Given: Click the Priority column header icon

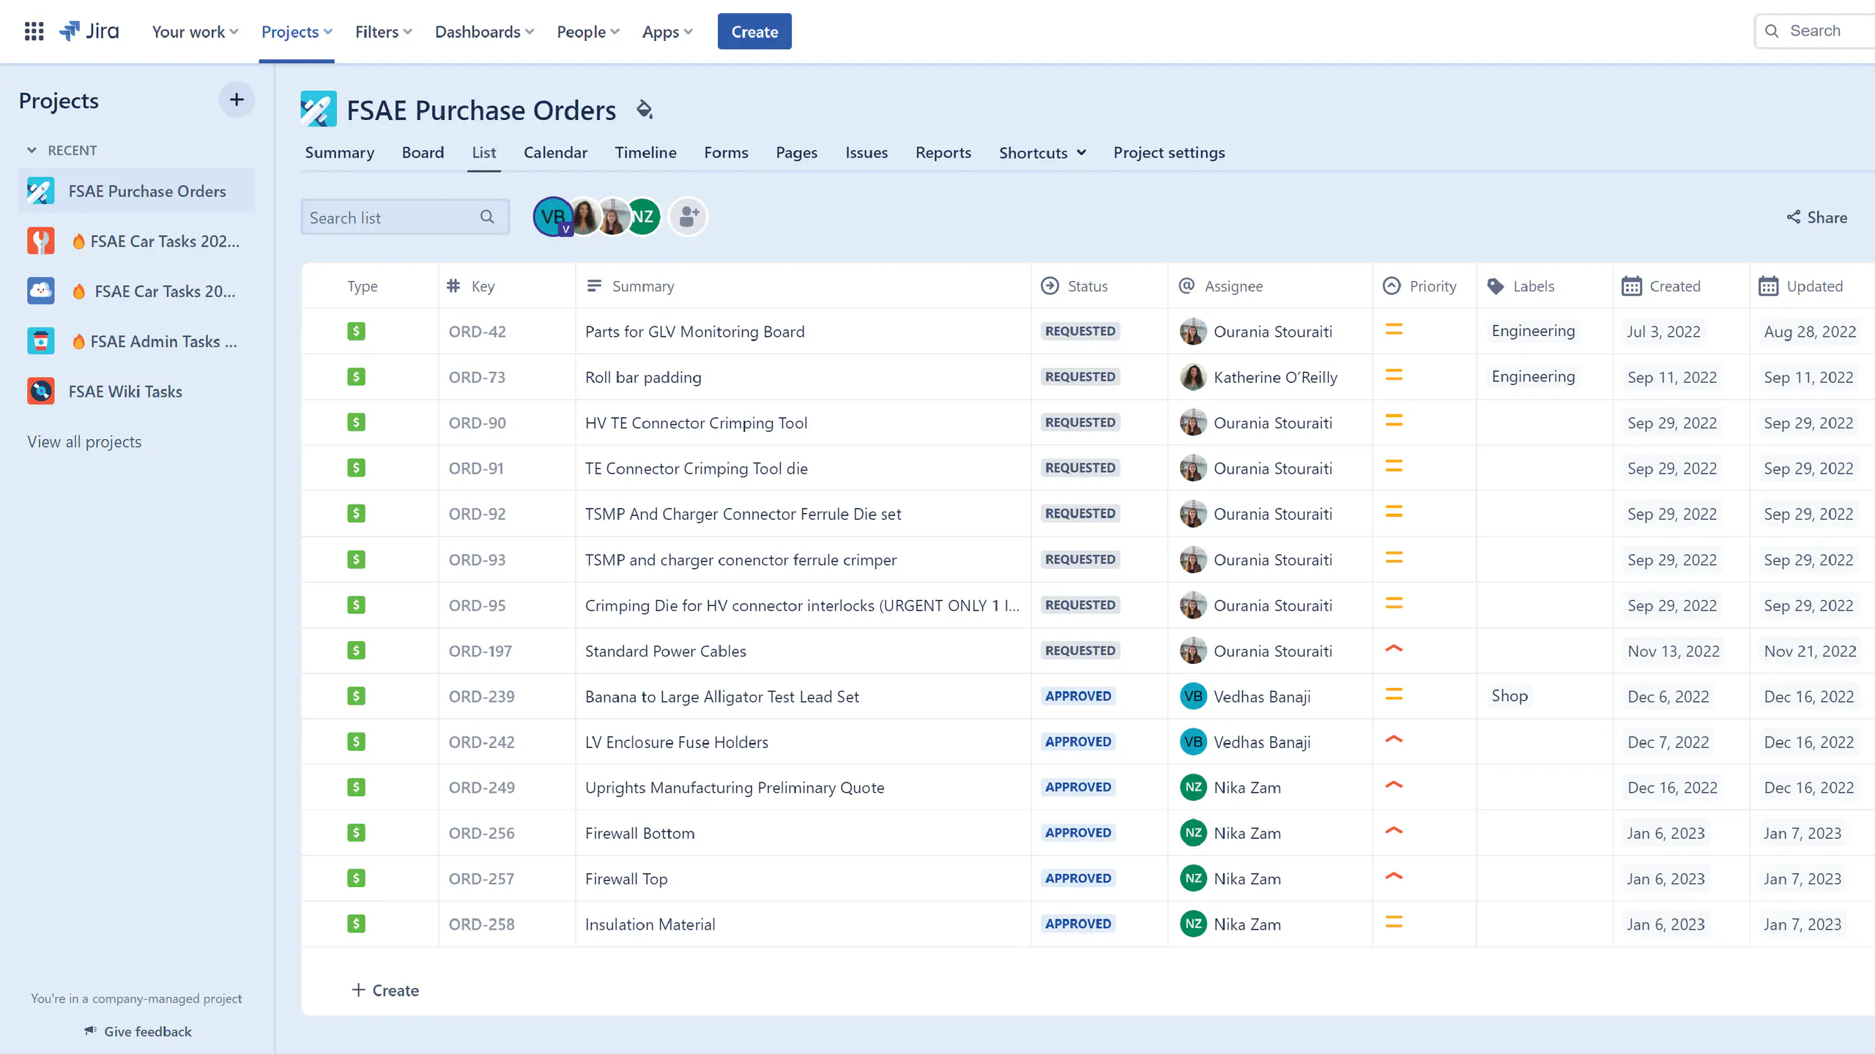Looking at the screenshot, I should click(x=1392, y=286).
